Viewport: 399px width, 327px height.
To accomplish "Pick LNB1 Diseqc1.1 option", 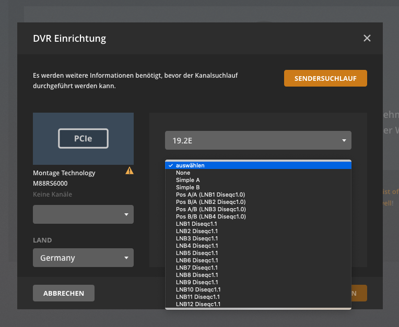I will point(258,224).
